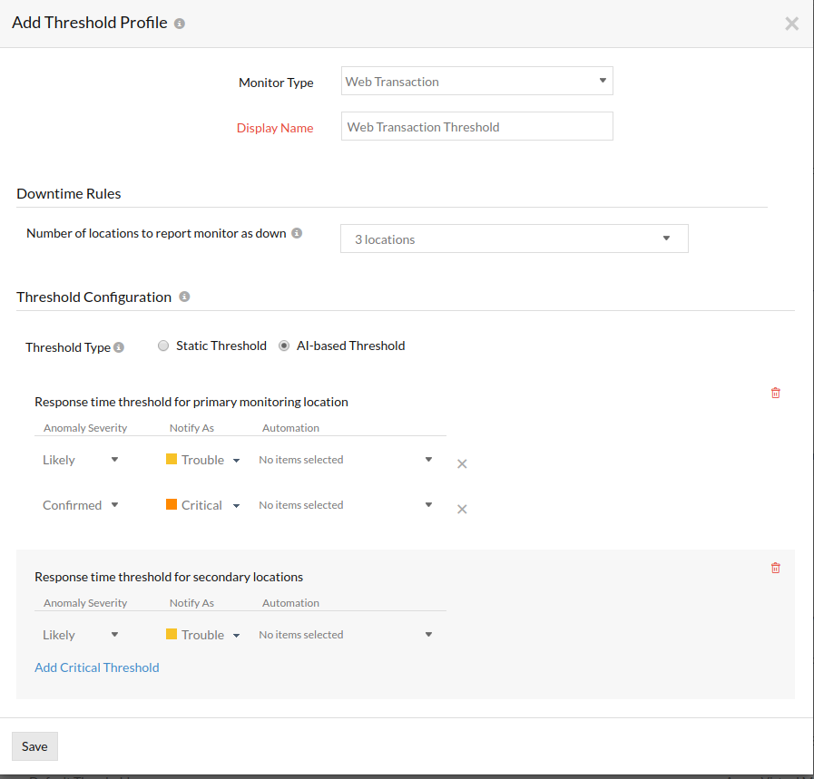Open Confirmed anomaly severity dropdown
Screen dimensions: 814x779
click(81, 505)
